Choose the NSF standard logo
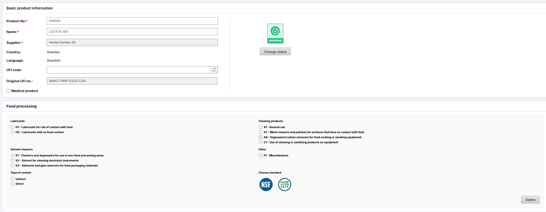 coord(266,185)
